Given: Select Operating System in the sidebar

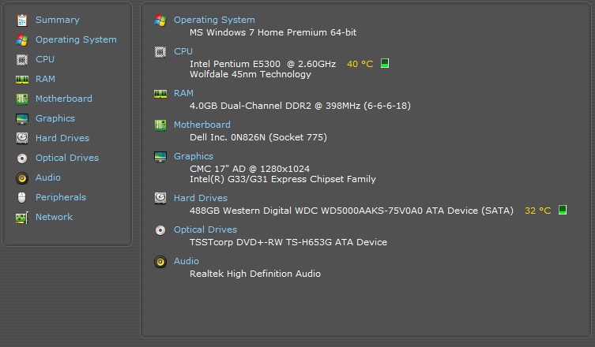Looking at the screenshot, I should point(76,39).
